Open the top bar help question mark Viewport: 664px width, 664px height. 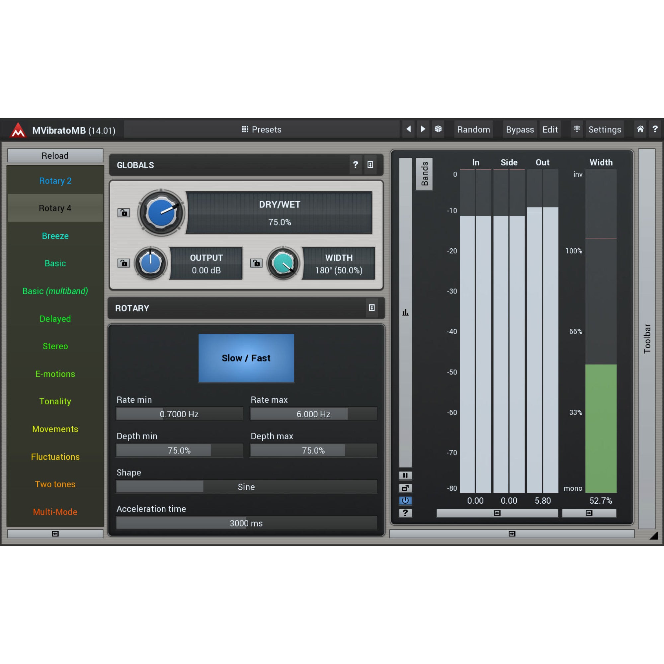pos(655,129)
